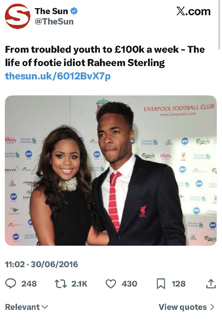This screenshot has height=324, width=222.
Task: Open the tweet's attached photo
Action: pos(111,170)
